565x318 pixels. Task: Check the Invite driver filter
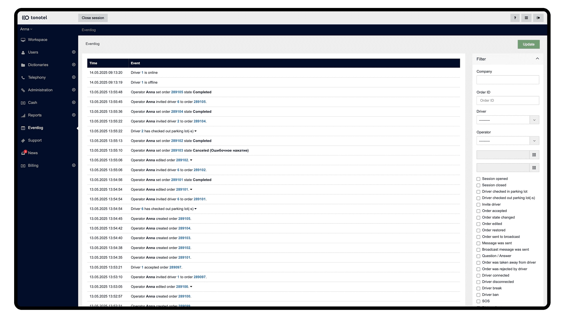point(478,205)
